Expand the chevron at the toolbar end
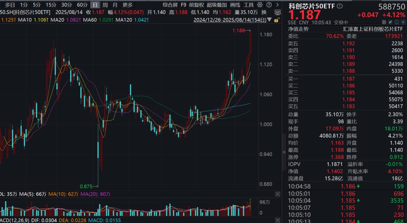This screenshot has height=223, width=407. pos(277,5)
